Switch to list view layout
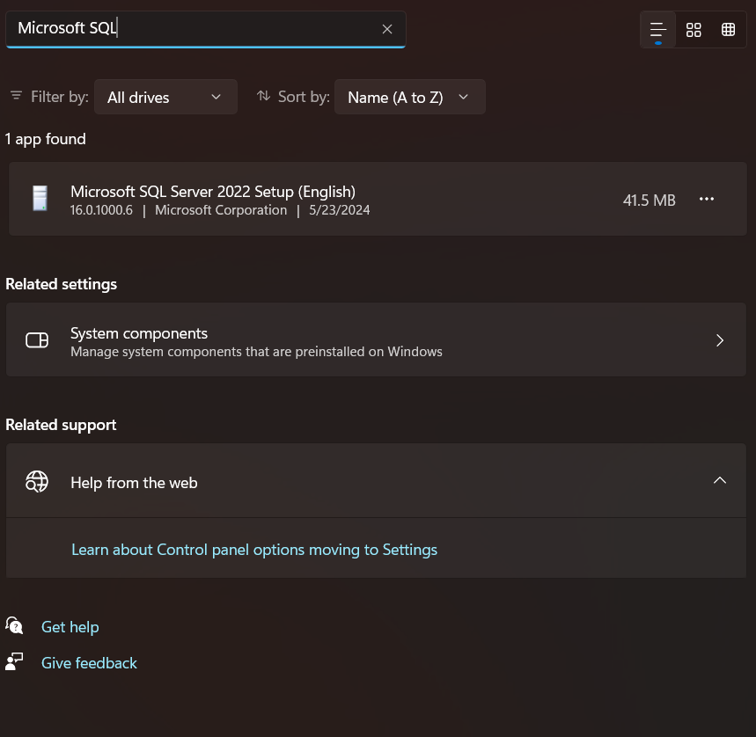This screenshot has width=756, height=737. 658,30
